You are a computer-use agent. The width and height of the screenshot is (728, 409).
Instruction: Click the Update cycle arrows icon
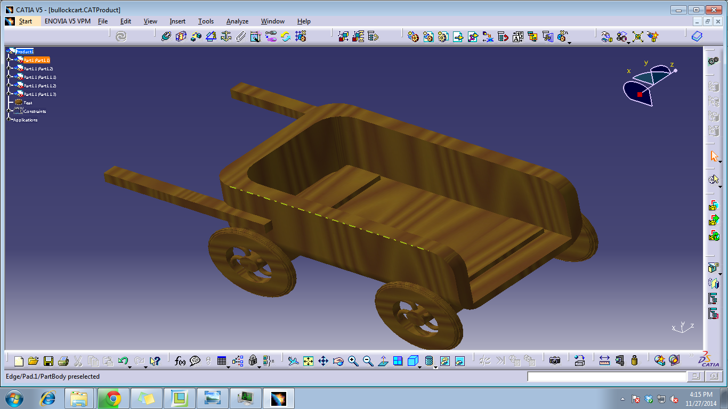286,36
